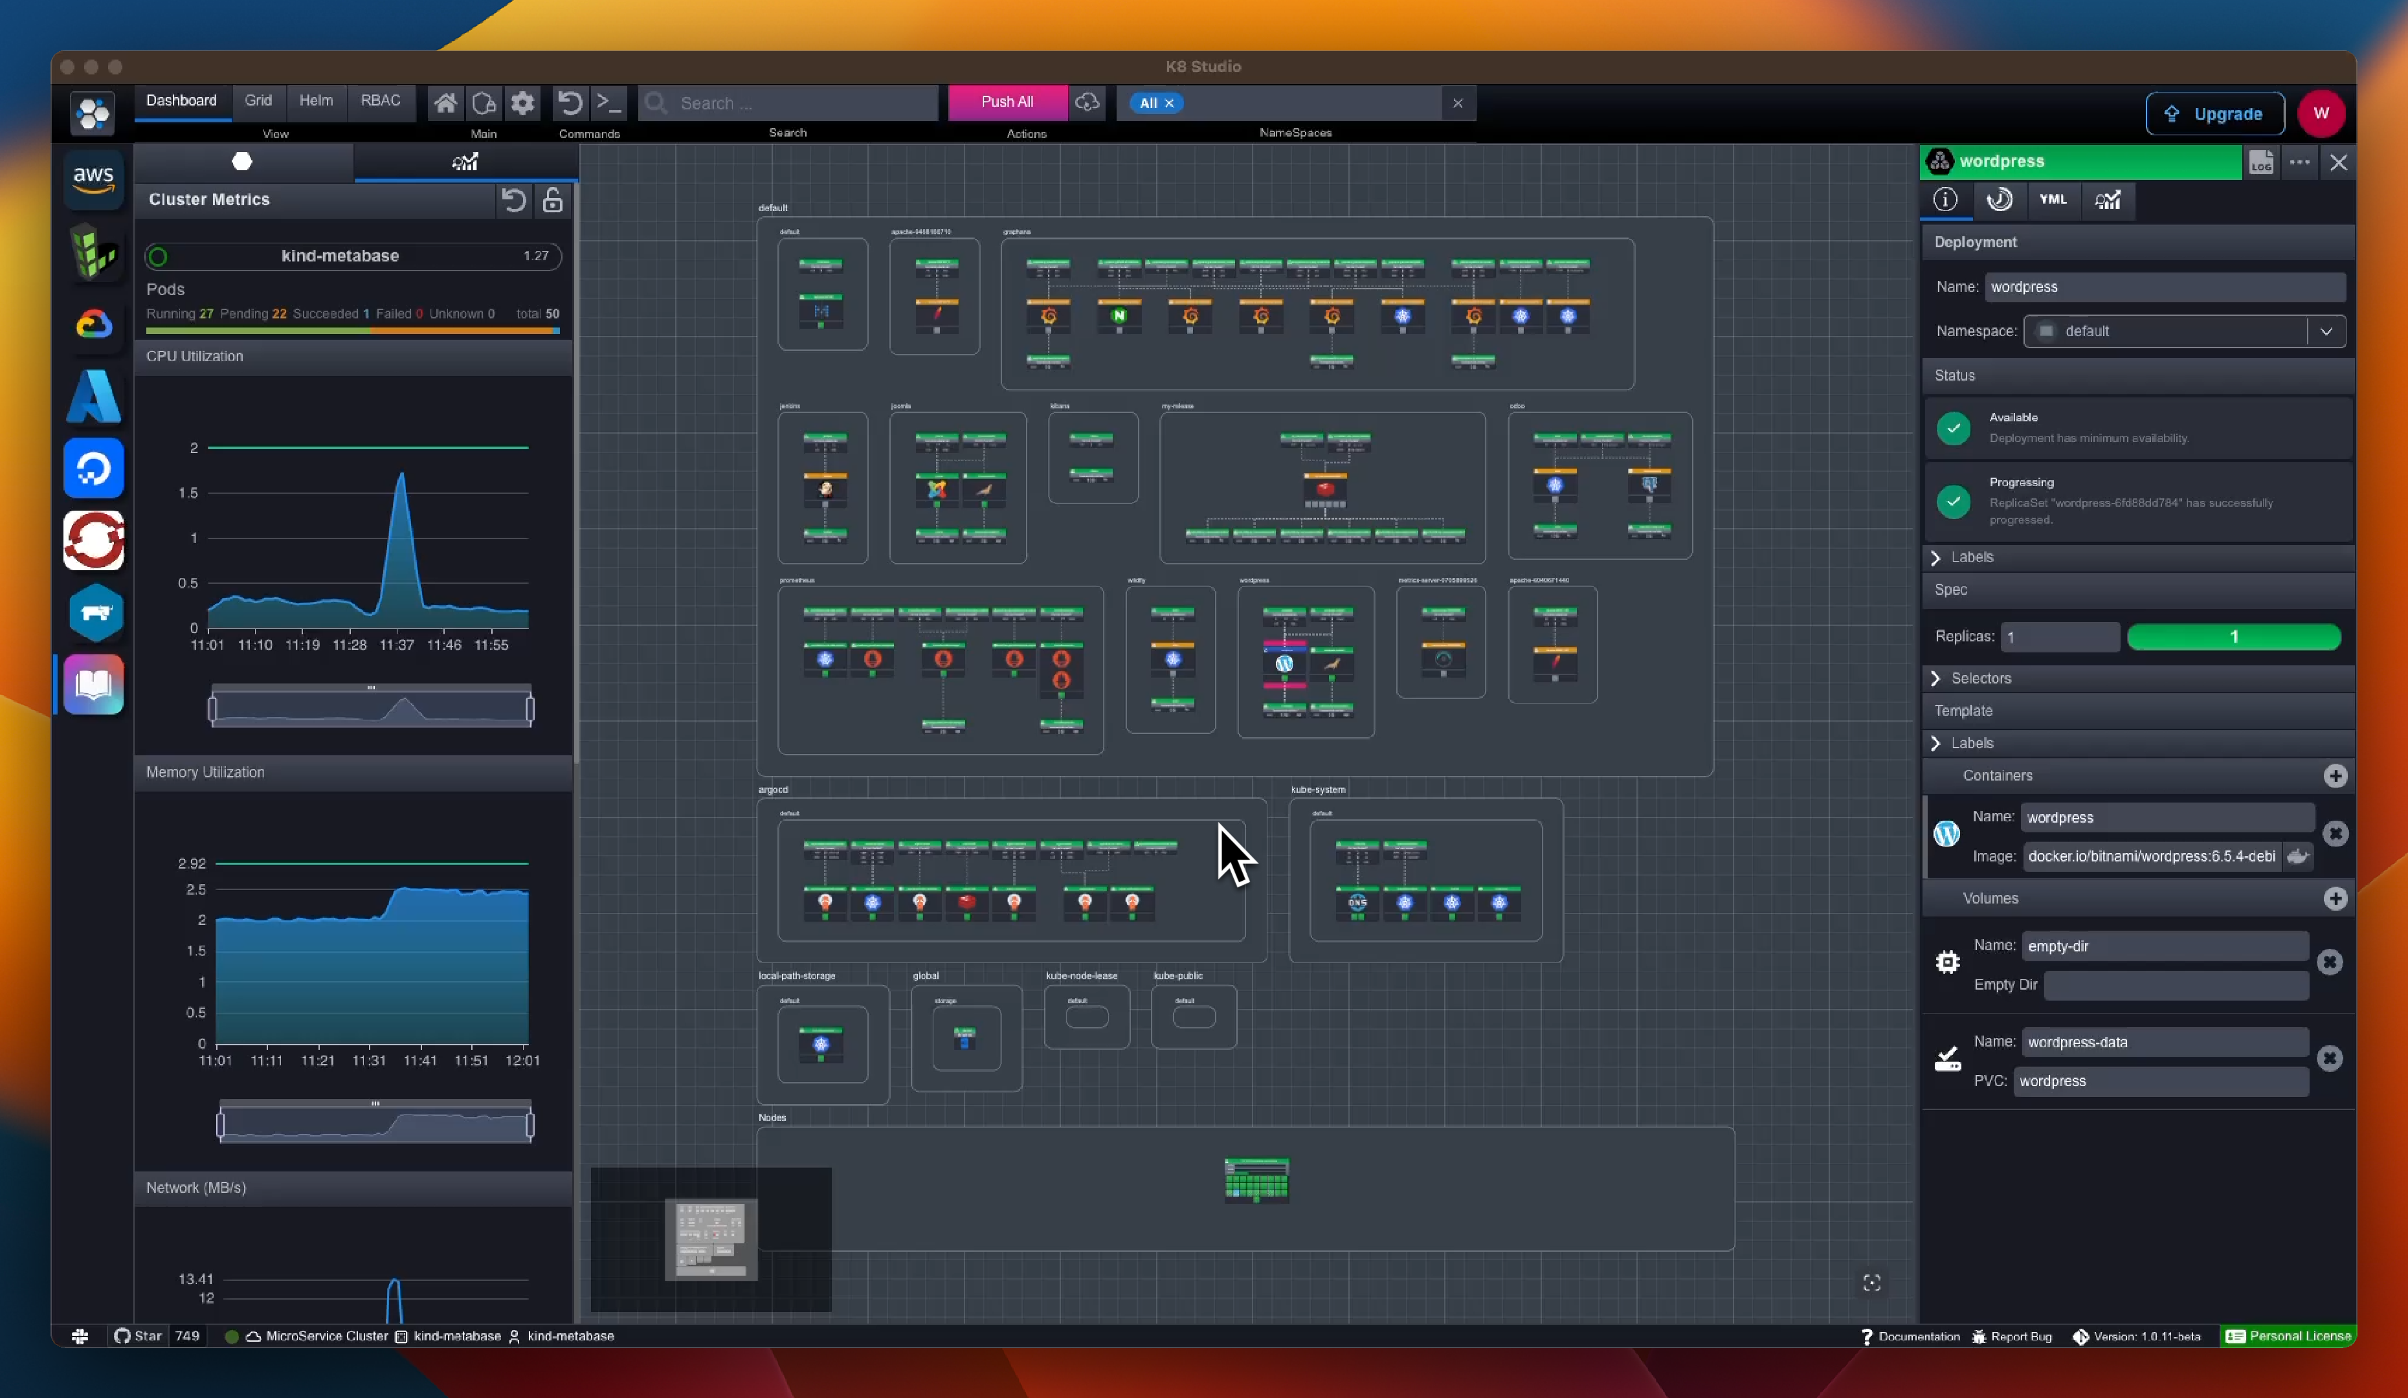Click the Push All button

coord(1006,102)
